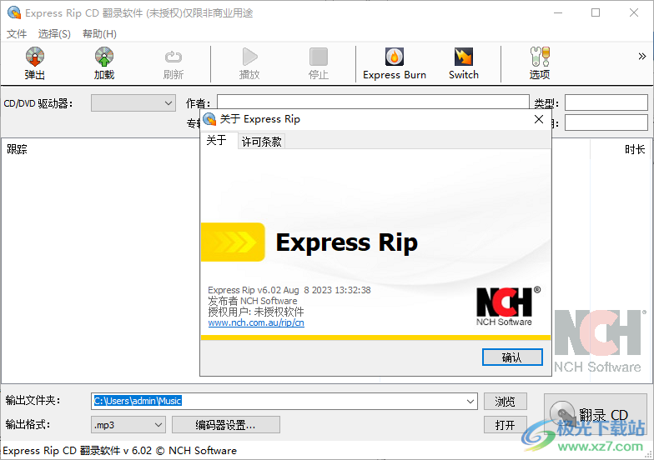The height and width of the screenshot is (460, 654).
Task: Click the 确认 button in About dialog
Action: tap(512, 357)
